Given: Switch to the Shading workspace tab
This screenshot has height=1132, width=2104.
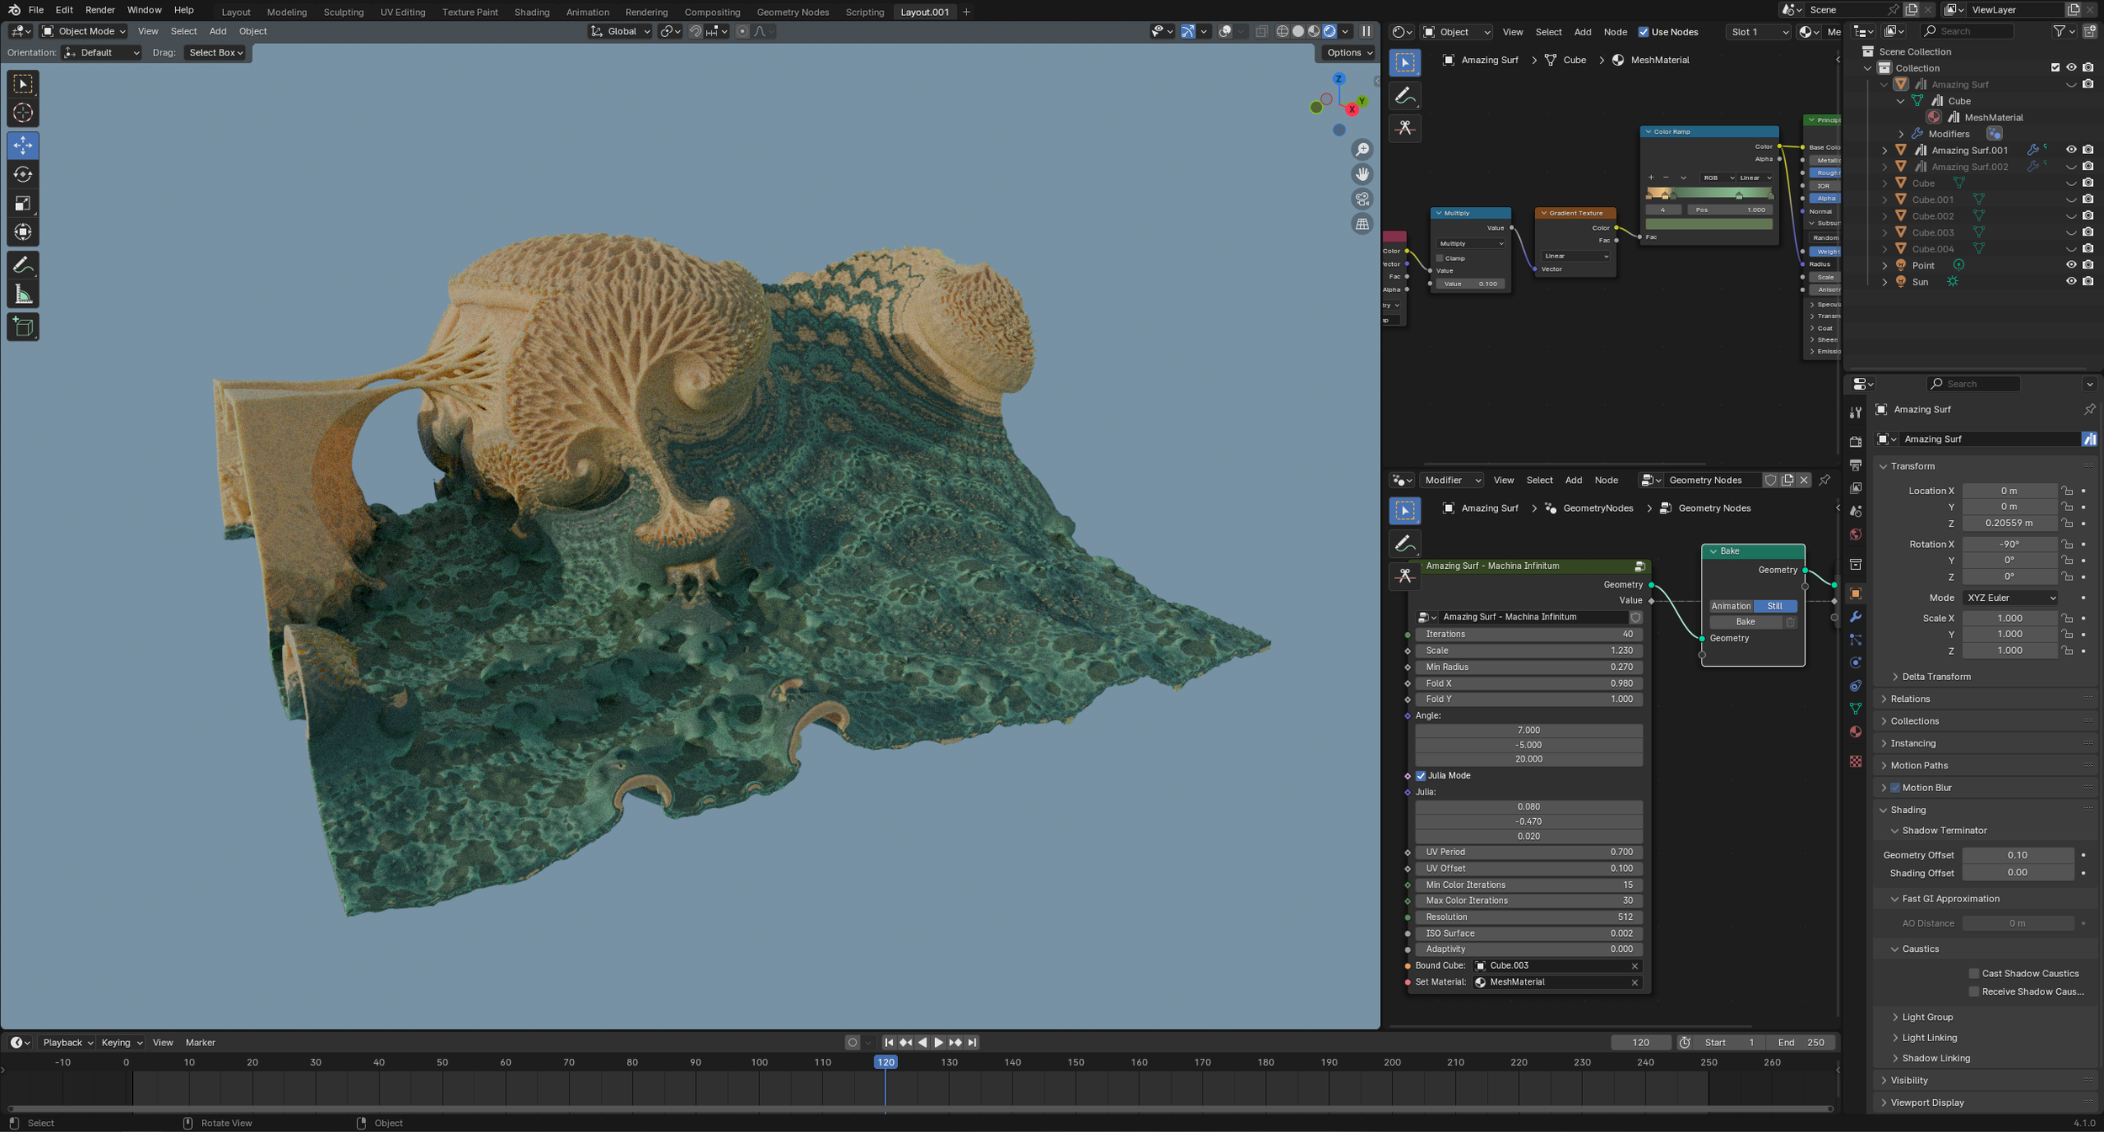Looking at the screenshot, I should pyautogui.click(x=531, y=12).
